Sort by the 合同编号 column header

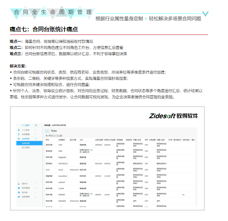click(x=61, y=140)
